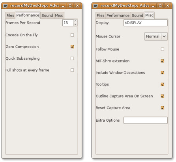176x162 pixels.
Task: Uncheck Outline Capture Area On Screen
Action: pos(163,96)
